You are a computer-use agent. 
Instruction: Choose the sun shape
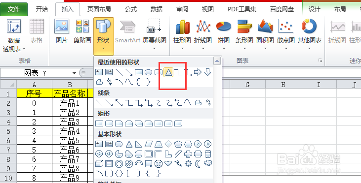[188, 163]
